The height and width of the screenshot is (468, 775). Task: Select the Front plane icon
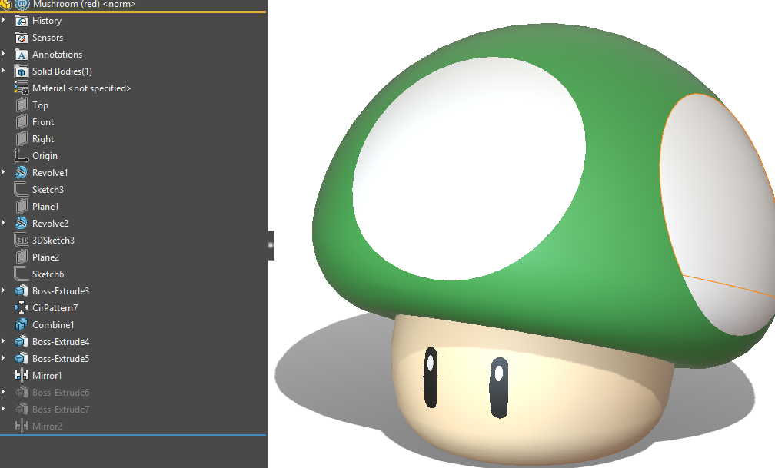pos(22,121)
